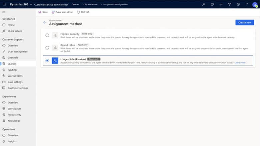This screenshot has height=146, width=260.
Task: Click the Highest capacity title text
Action: [x=70, y=34]
